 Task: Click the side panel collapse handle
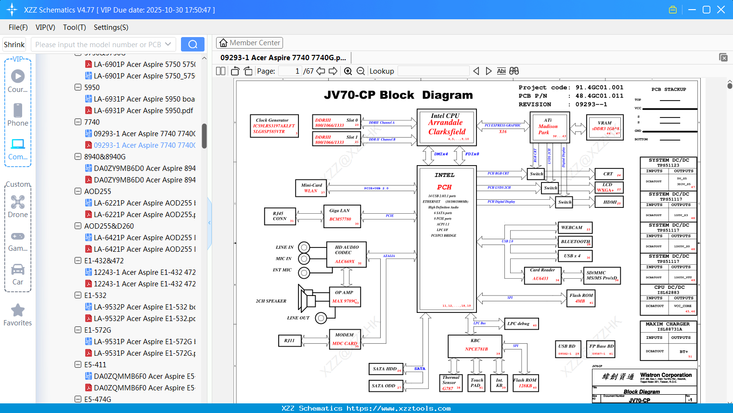(x=209, y=223)
